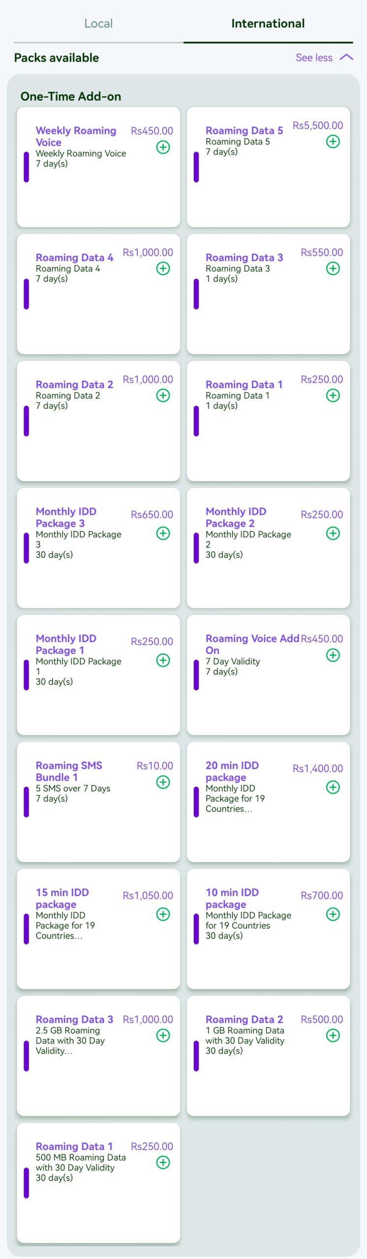Select the International tab
The image size is (367, 1259).
[x=268, y=24]
